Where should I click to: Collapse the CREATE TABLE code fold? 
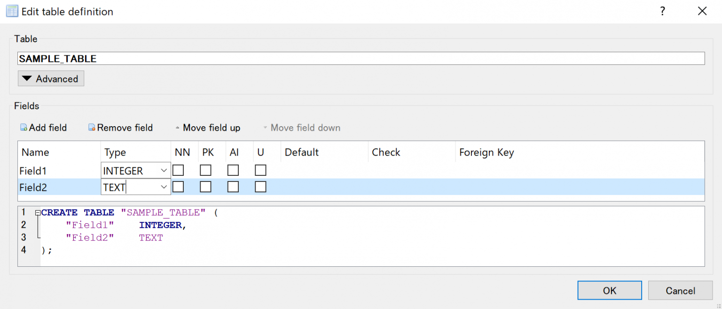[x=38, y=212]
